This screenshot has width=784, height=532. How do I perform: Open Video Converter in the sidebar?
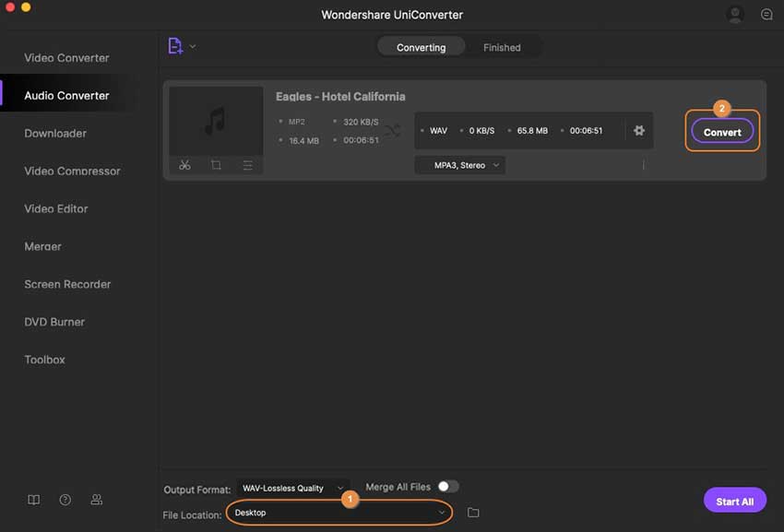(66, 58)
